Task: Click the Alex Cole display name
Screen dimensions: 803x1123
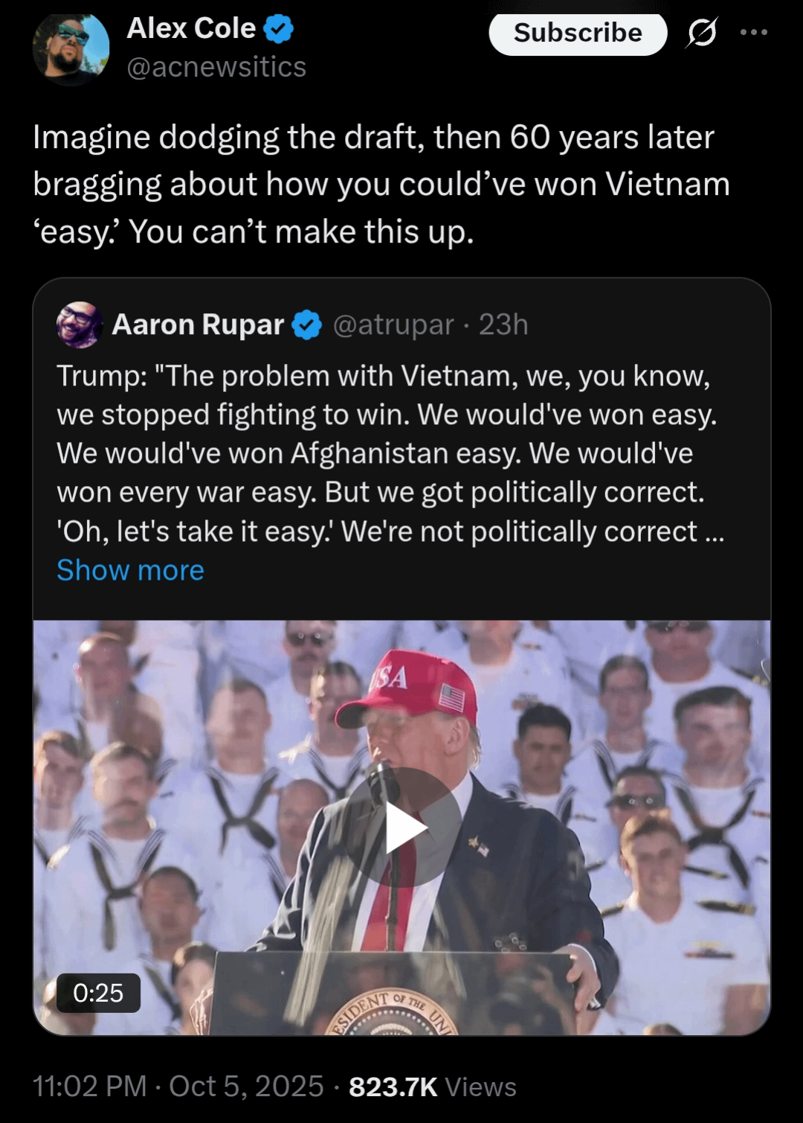Action: point(191,28)
